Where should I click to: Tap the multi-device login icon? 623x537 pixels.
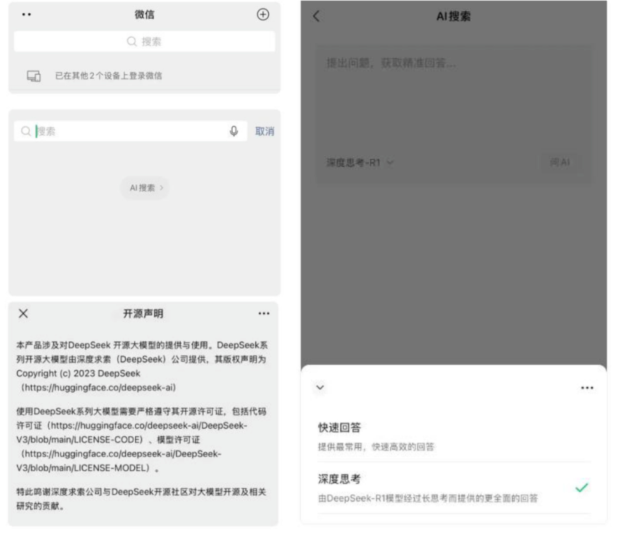(x=34, y=76)
